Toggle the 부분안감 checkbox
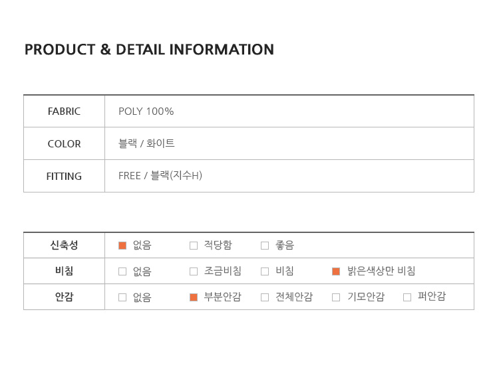This screenshot has height=381, width=499. pos(194,297)
